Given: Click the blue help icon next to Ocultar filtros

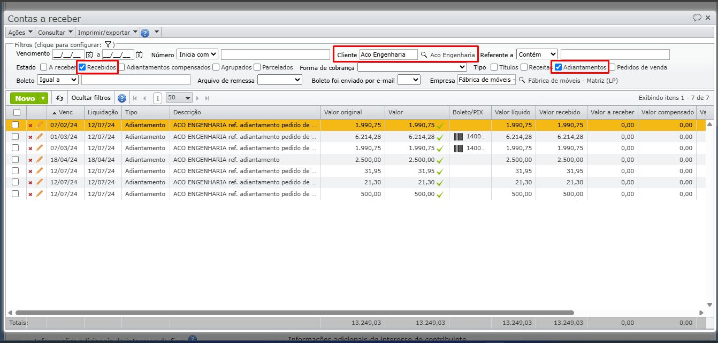Looking at the screenshot, I should pyautogui.click(x=121, y=98).
